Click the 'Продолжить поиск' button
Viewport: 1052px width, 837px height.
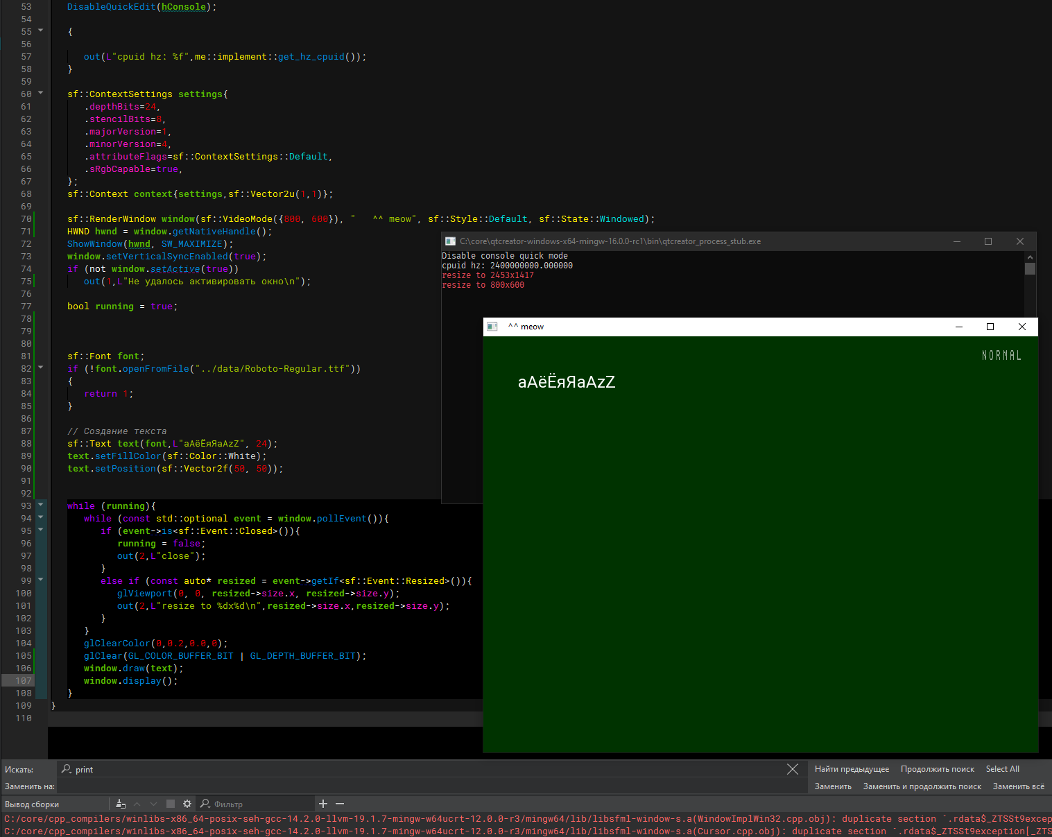click(937, 769)
